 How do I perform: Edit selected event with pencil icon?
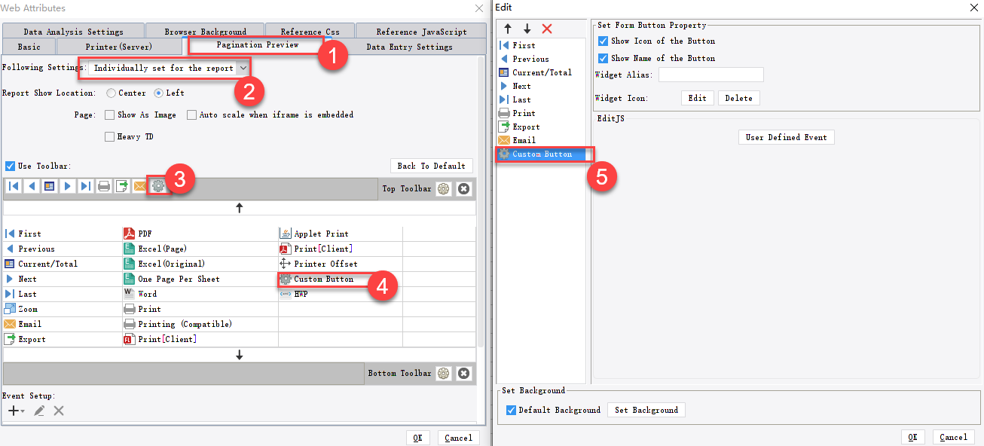pos(39,411)
